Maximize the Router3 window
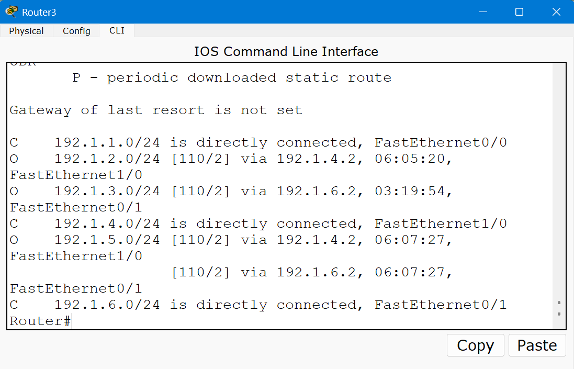Image resolution: width=574 pixels, height=369 pixels. pyautogui.click(x=519, y=12)
